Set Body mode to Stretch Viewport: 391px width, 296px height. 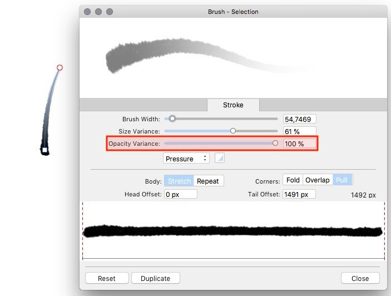pos(179,181)
